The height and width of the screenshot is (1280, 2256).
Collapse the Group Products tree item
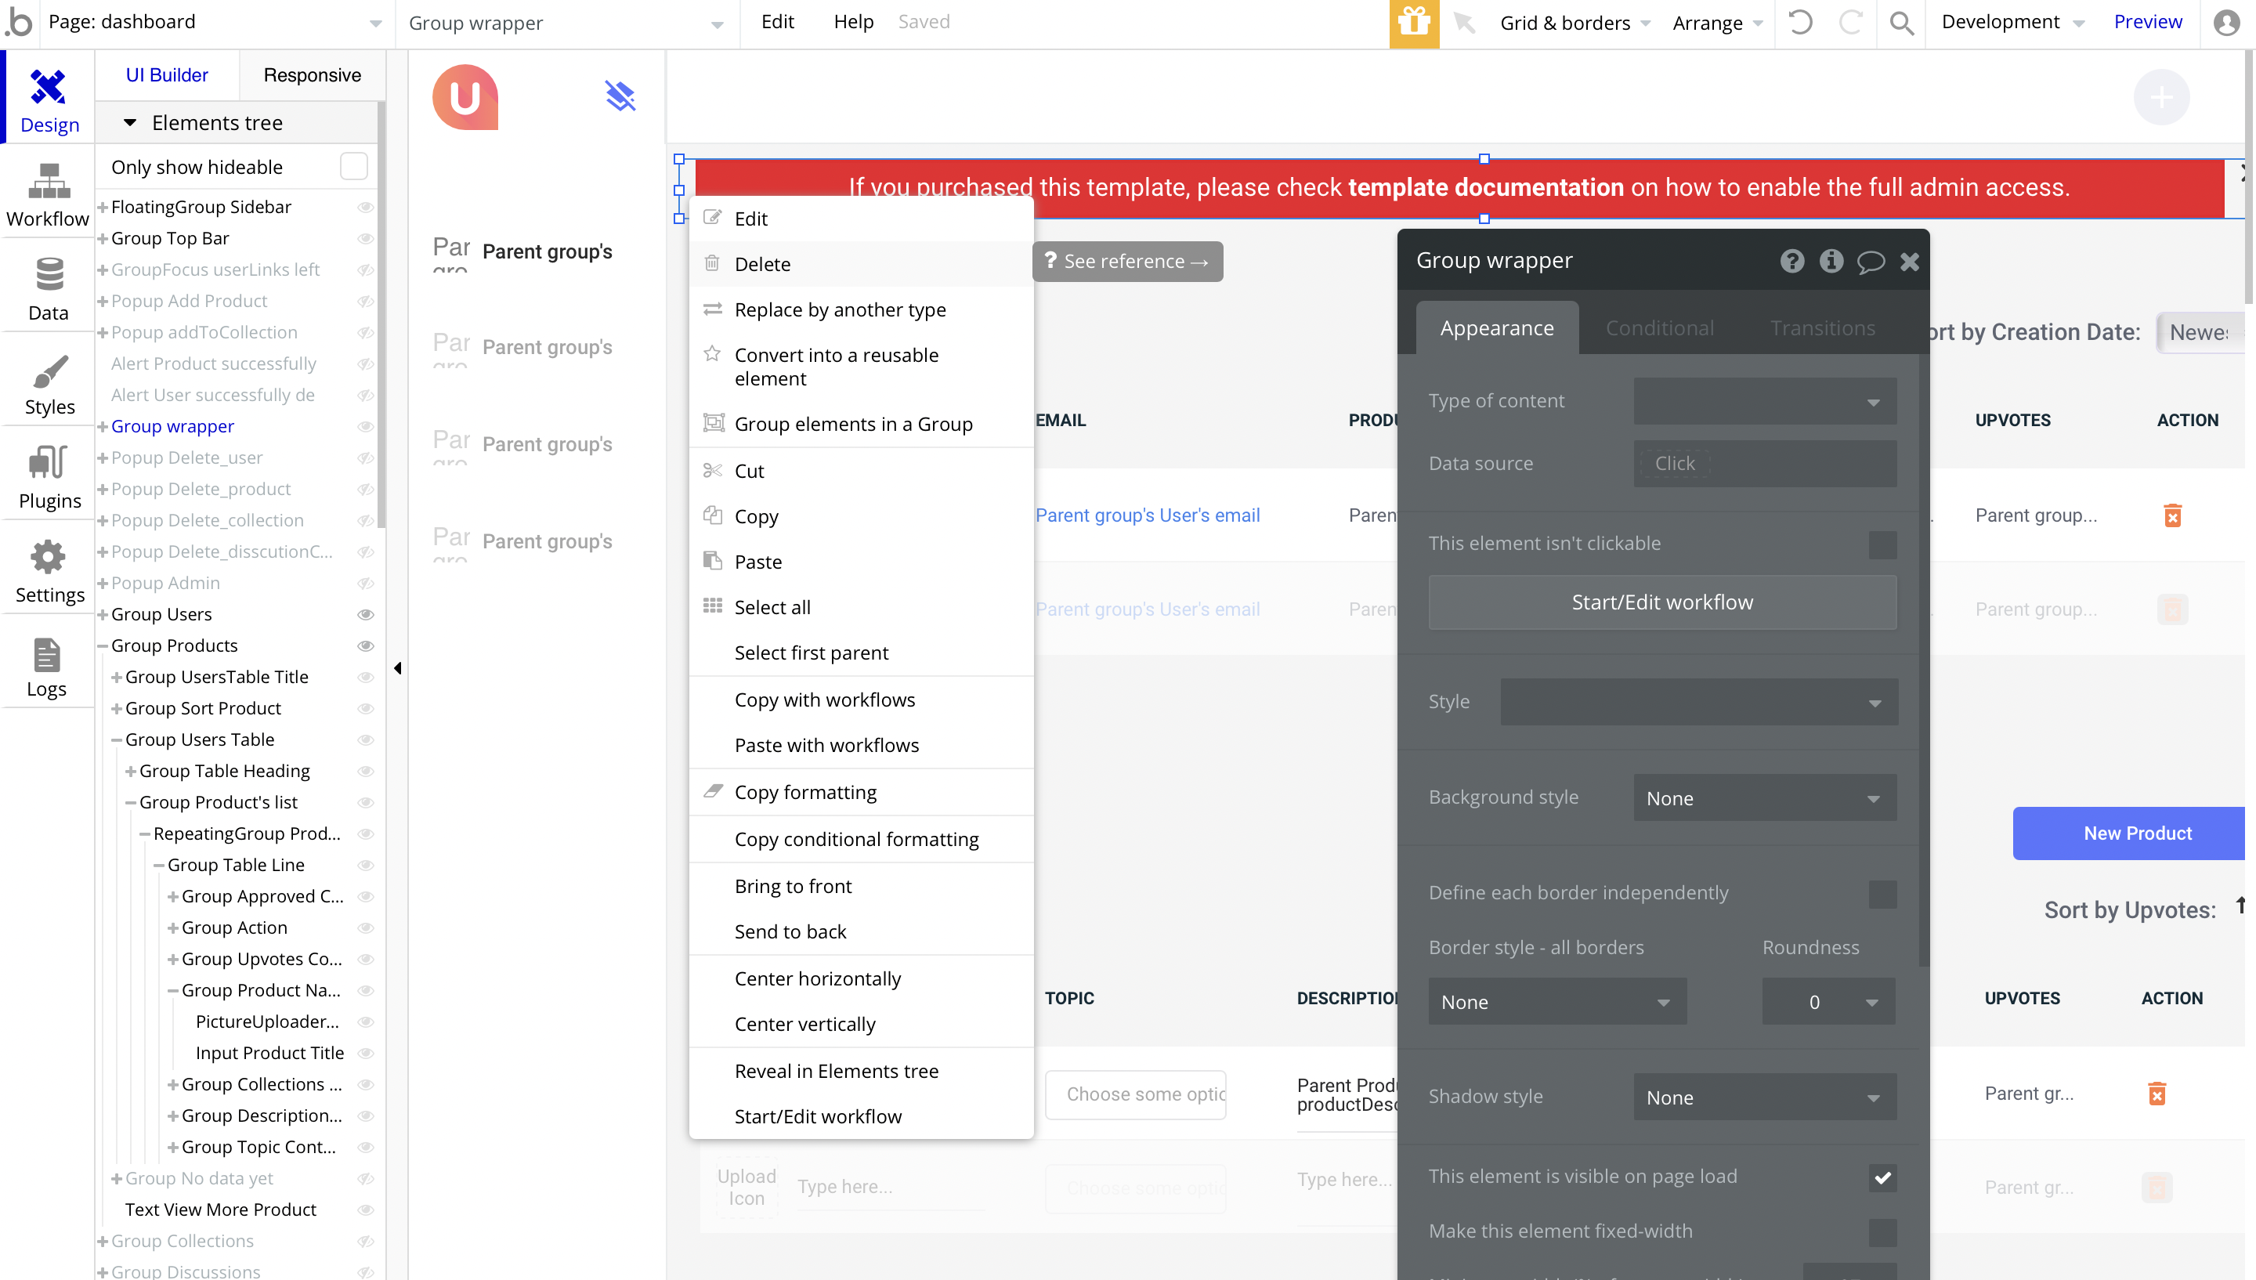point(103,646)
